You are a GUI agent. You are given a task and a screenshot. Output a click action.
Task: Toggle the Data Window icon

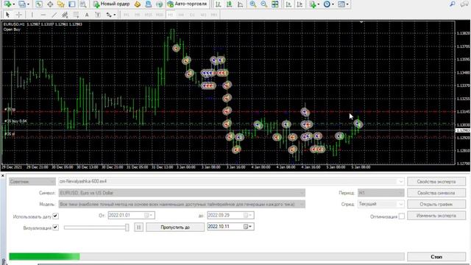pyautogui.click(x=50, y=4)
